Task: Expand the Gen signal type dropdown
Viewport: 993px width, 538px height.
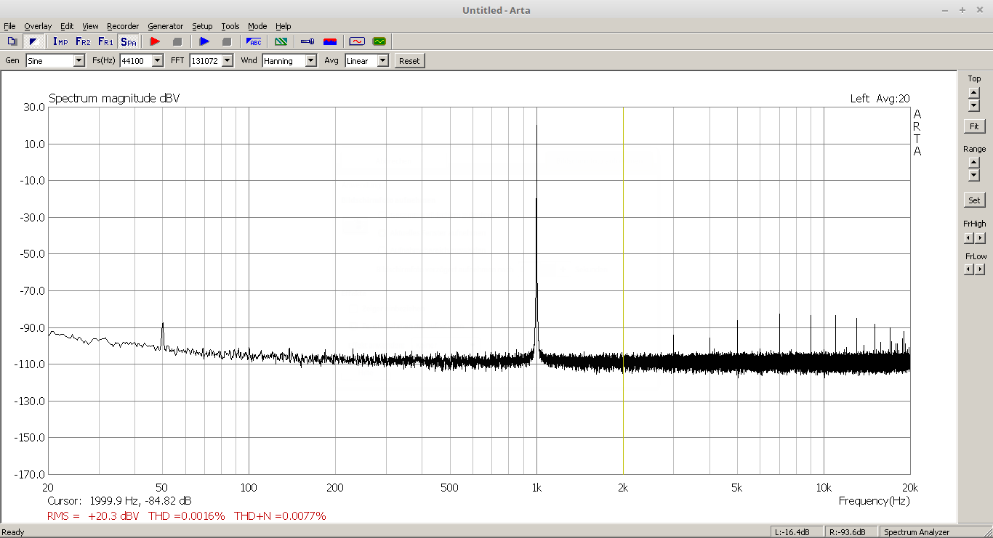Action: pos(79,61)
